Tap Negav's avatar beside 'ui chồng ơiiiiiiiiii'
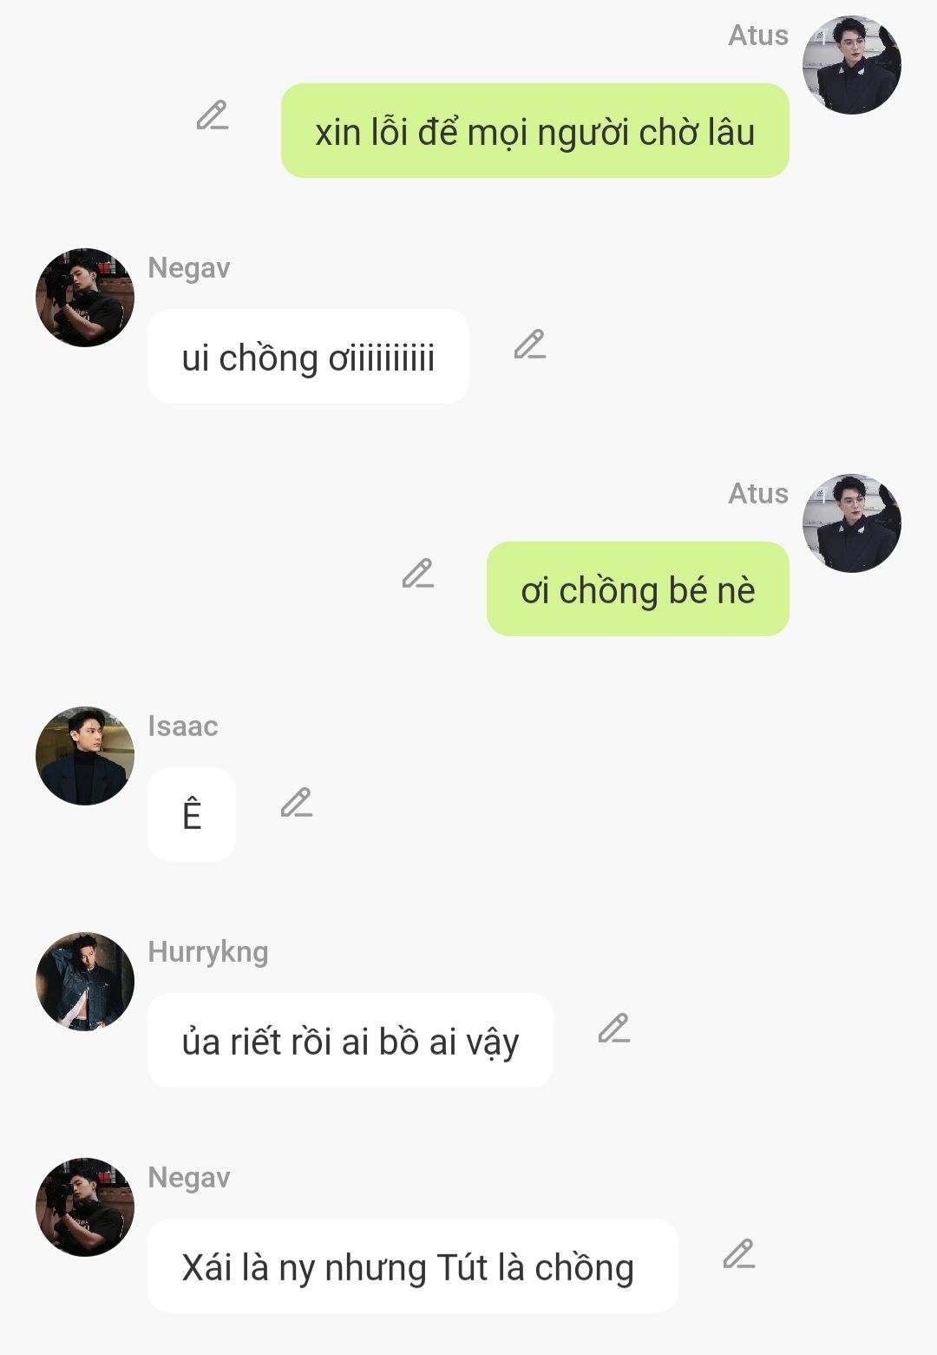The height and width of the screenshot is (1355, 937). tap(85, 298)
